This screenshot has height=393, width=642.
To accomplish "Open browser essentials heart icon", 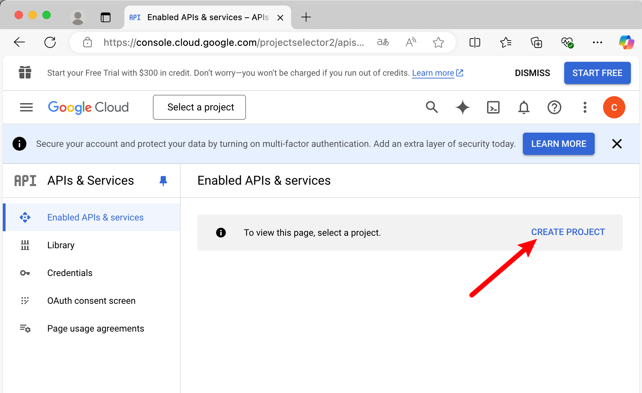I will pyautogui.click(x=567, y=42).
